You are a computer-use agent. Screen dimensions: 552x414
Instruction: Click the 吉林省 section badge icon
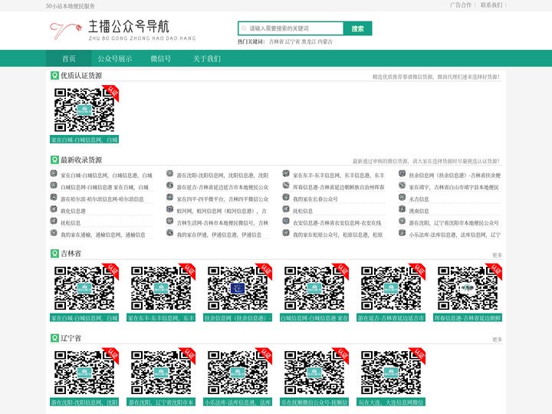coord(54,254)
